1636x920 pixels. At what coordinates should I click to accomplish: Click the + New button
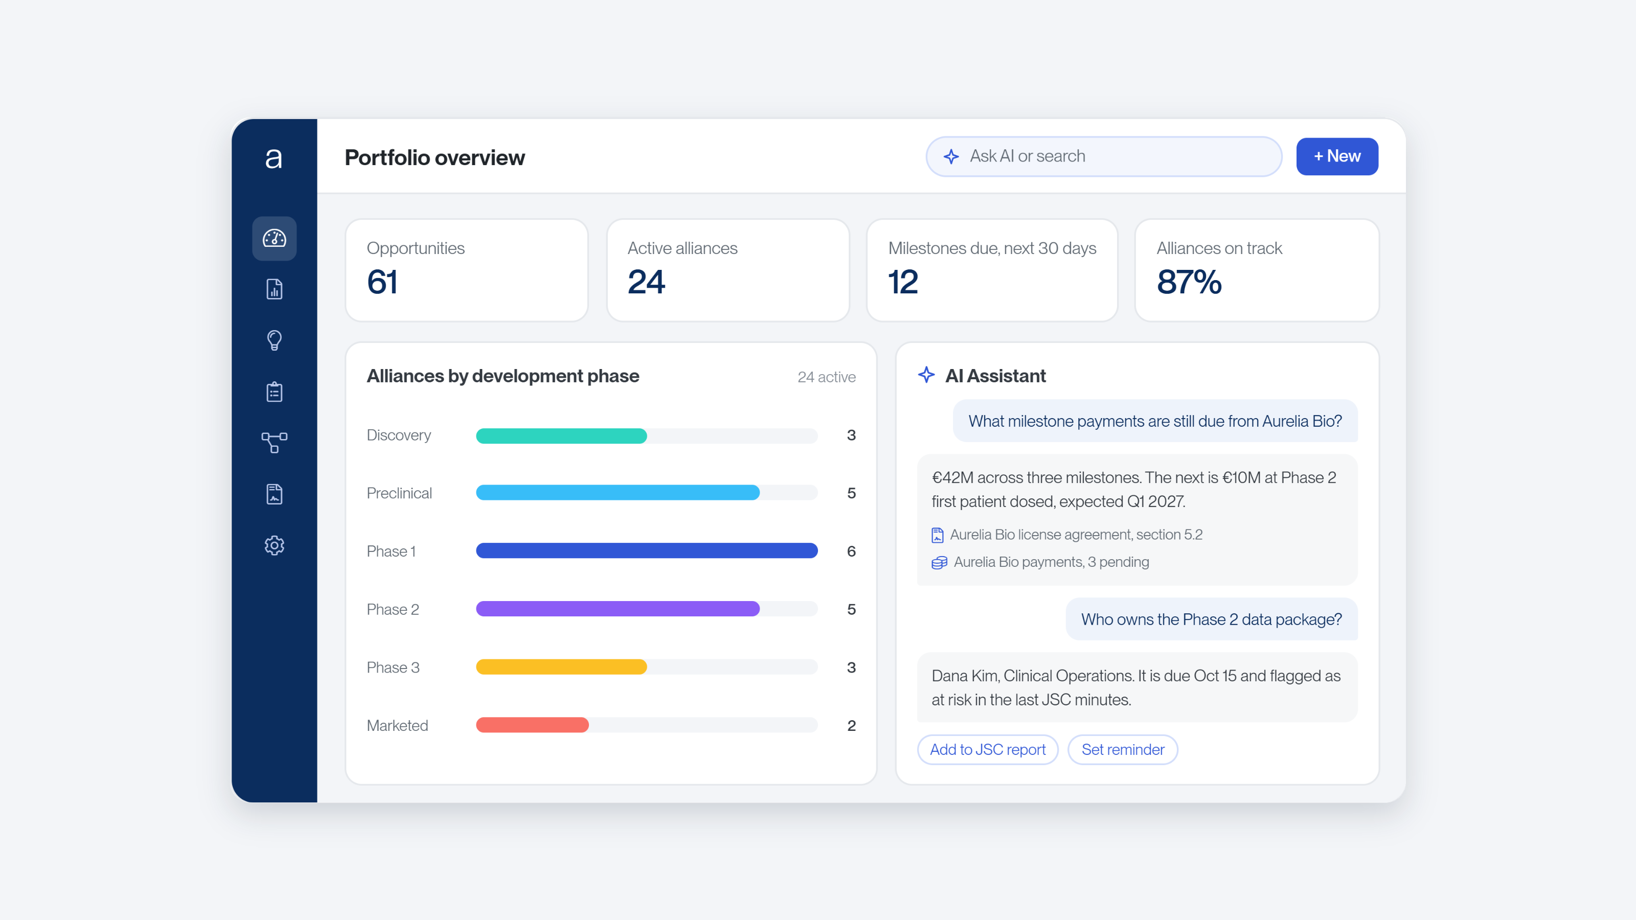[1337, 156]
